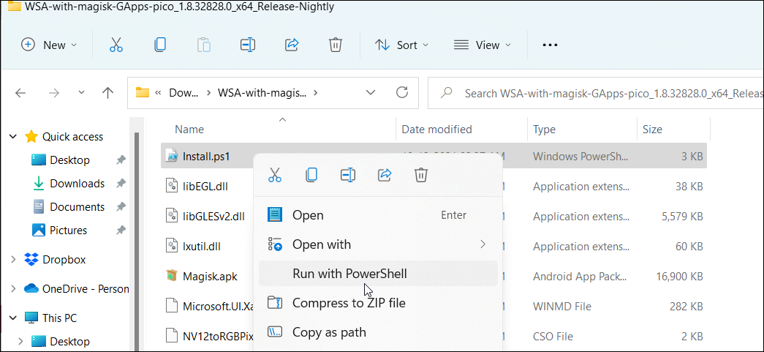764x352 pixels.
Task: Click the Copy icon in the context menu
Action: point(311,175)
